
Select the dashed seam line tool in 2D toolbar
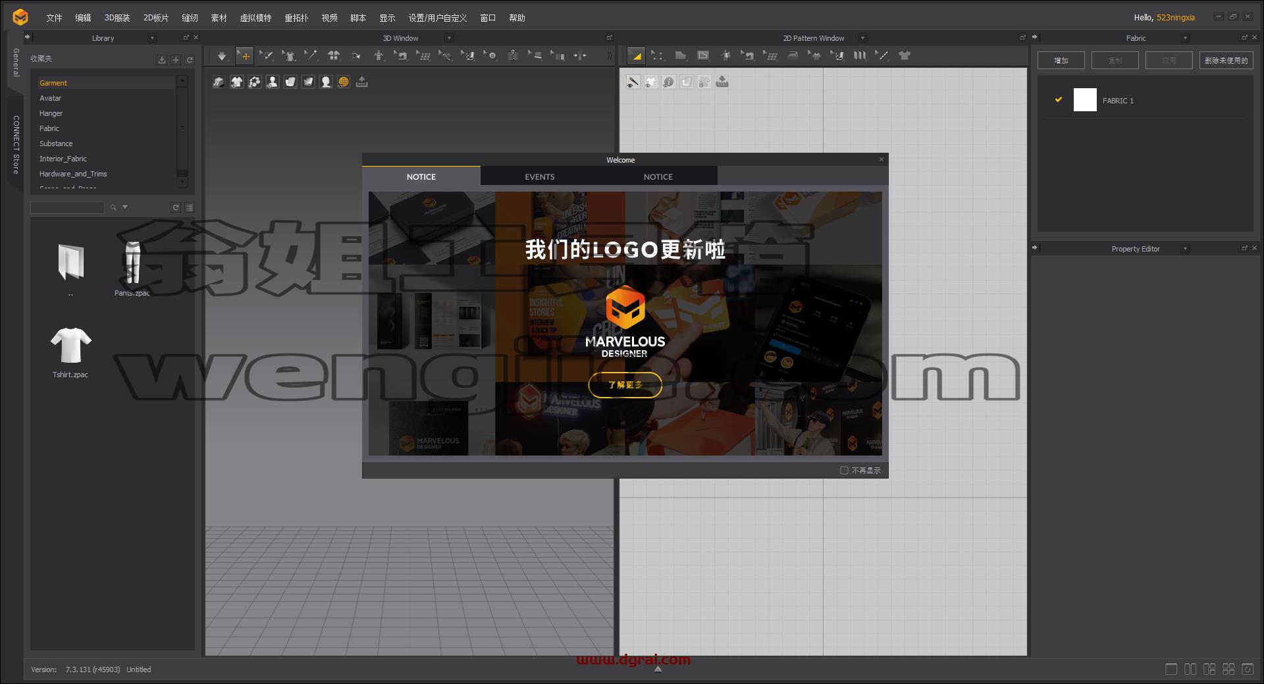[x=882, y=56]
